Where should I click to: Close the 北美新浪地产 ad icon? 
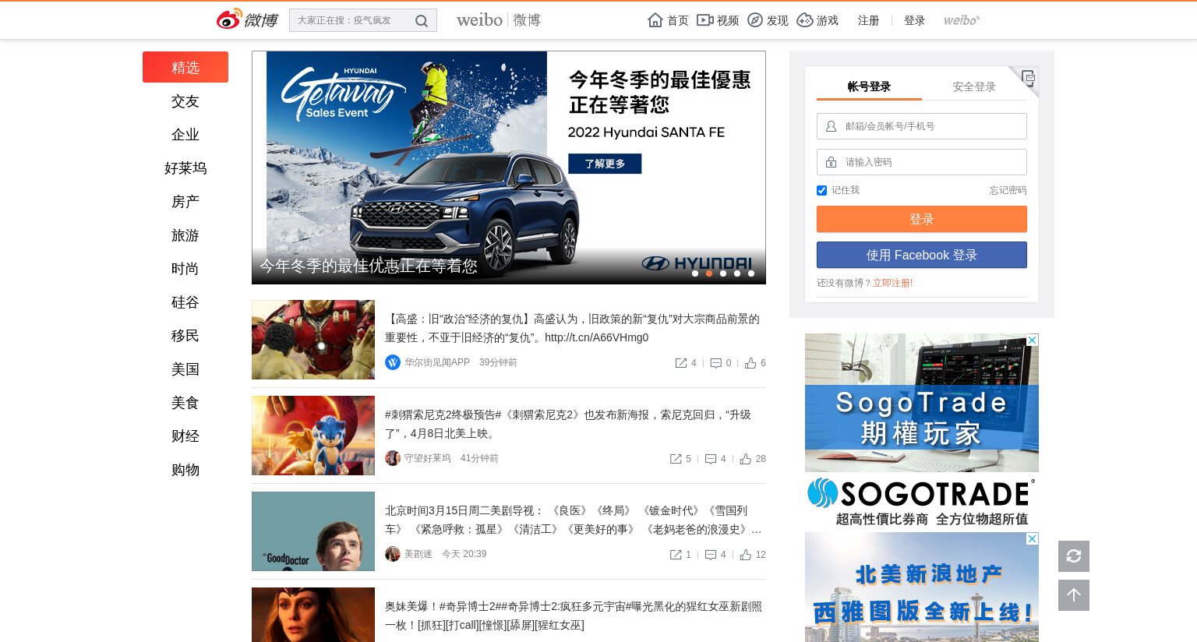point(1033,538)
